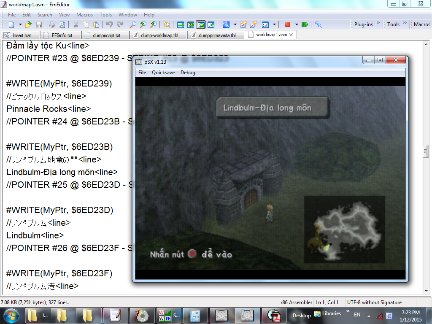Expand the Tools toolbar chevron
The height and width of the screenshot is (324, 432).
click(x=405, y=23)
